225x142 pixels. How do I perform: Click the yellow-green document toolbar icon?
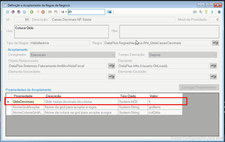point(206,12)
